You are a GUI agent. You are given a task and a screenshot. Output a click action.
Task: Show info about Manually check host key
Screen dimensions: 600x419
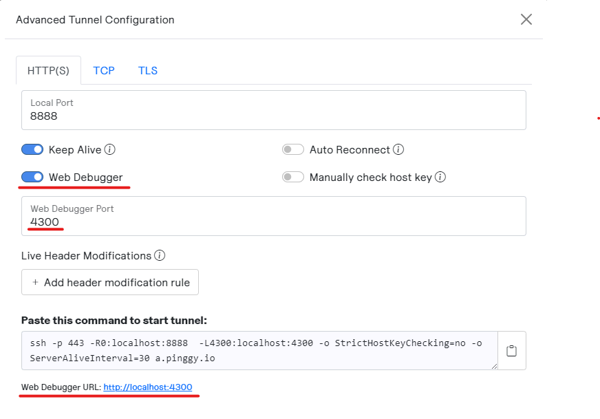[440, 178]
